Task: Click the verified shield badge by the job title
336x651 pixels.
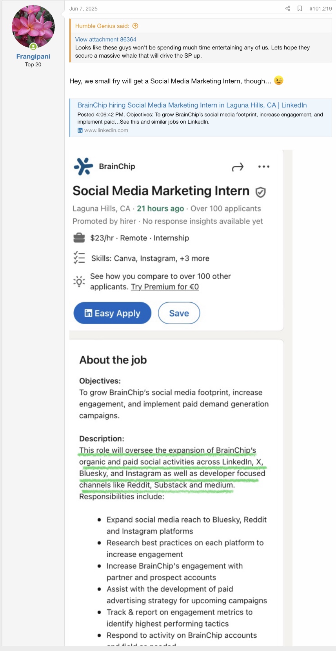Action: tap(261, 192)
